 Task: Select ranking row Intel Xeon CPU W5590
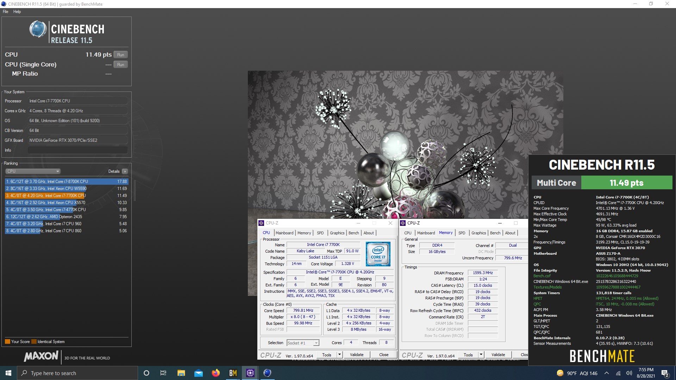[67, 189]
